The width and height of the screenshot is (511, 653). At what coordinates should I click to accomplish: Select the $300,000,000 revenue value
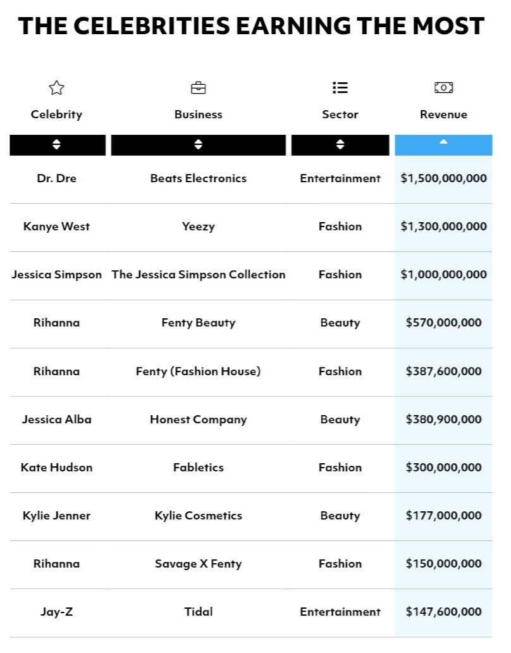[443, 468]
